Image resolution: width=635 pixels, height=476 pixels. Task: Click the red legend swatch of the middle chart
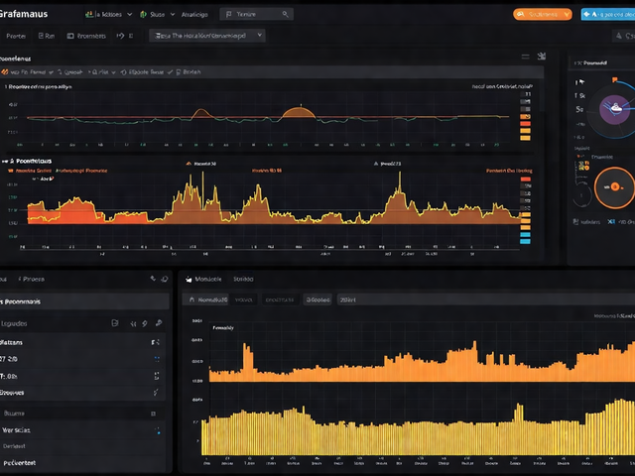526,179
